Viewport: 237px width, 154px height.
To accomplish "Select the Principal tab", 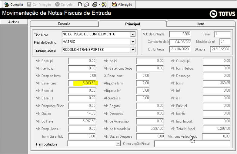I will coord(132,24).
